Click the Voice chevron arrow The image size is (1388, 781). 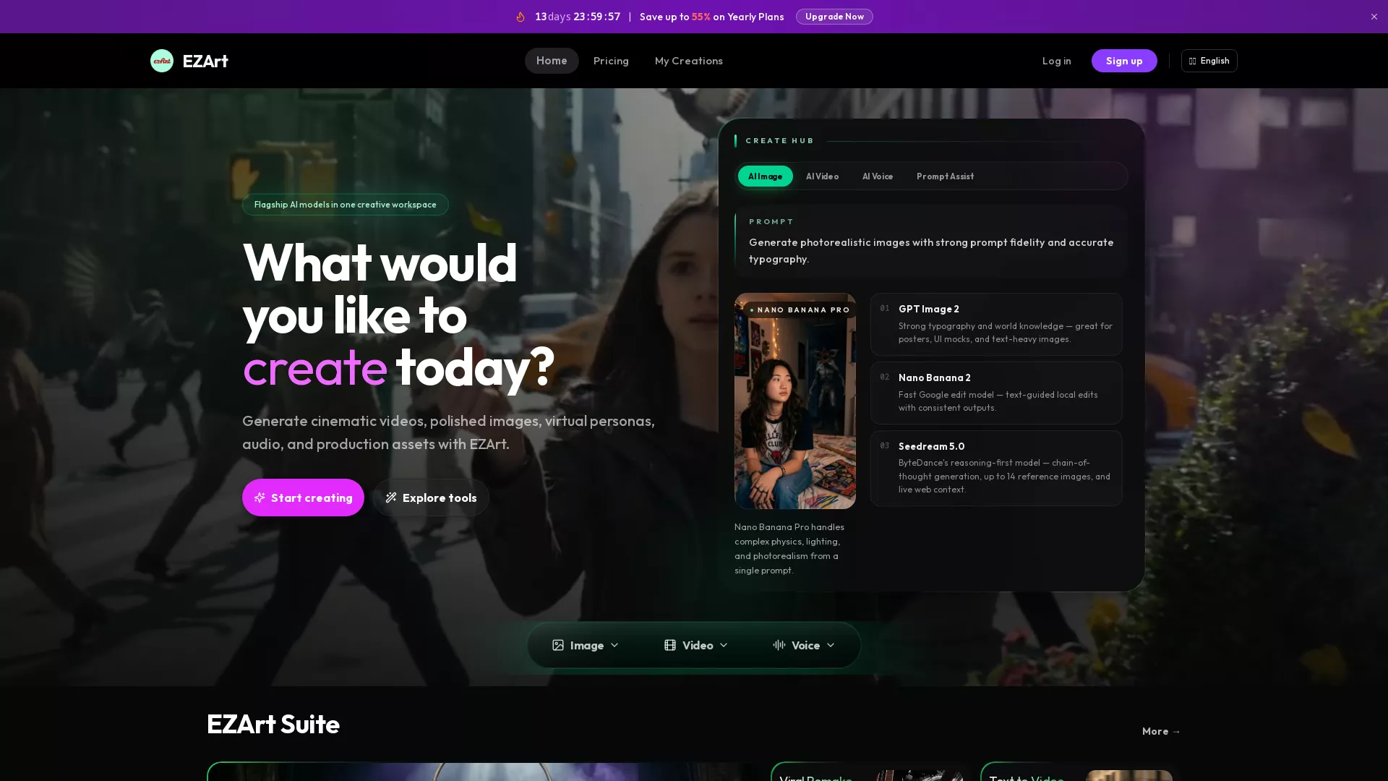(x=831, y=645)
